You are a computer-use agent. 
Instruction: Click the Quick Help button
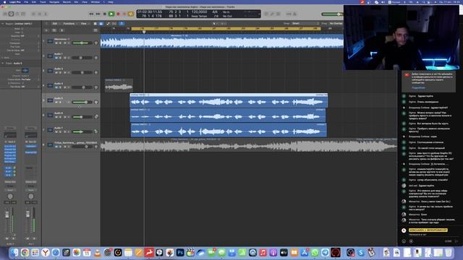pos(17,14)
